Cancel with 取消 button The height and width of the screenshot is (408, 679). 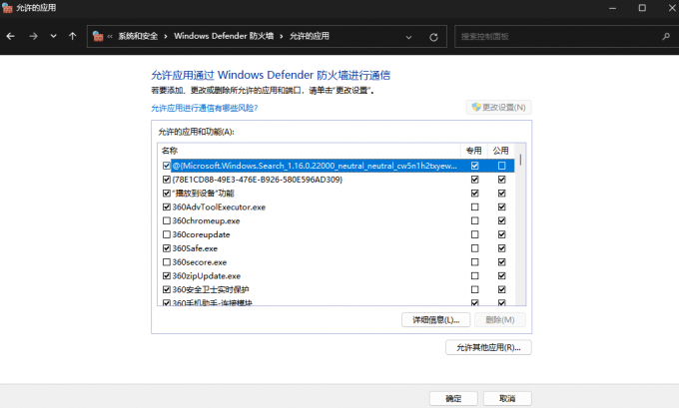[507, 398]
